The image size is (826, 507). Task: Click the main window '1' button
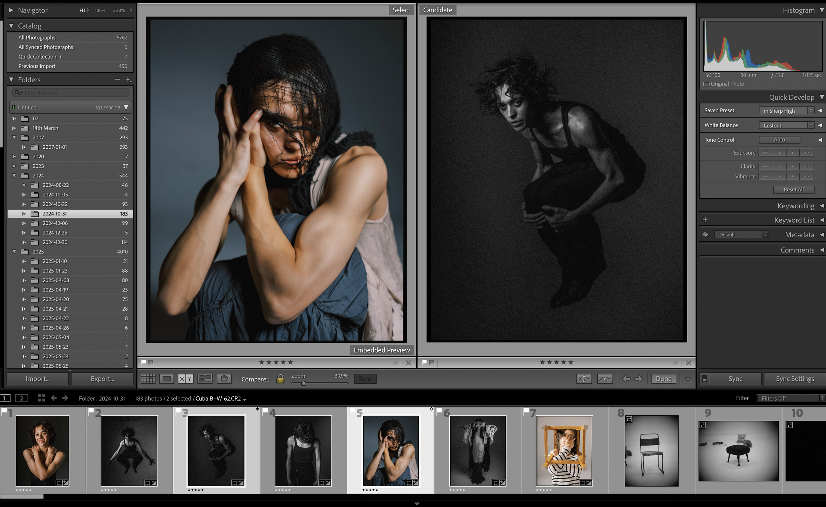5,398
